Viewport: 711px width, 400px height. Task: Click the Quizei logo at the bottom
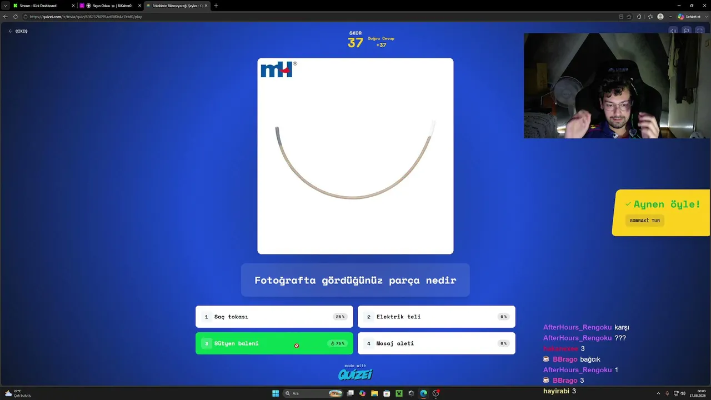click(x=355, y=374)
